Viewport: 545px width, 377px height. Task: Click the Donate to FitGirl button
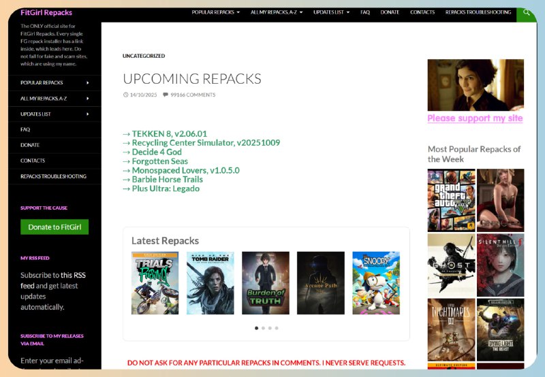click(54, 227)
